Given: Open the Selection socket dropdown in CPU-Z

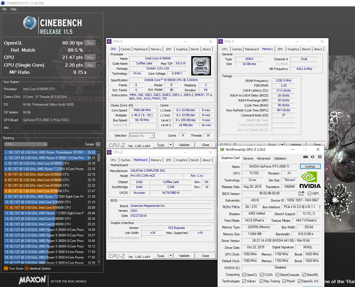Looking at the screenshot, I should point(152,135).
